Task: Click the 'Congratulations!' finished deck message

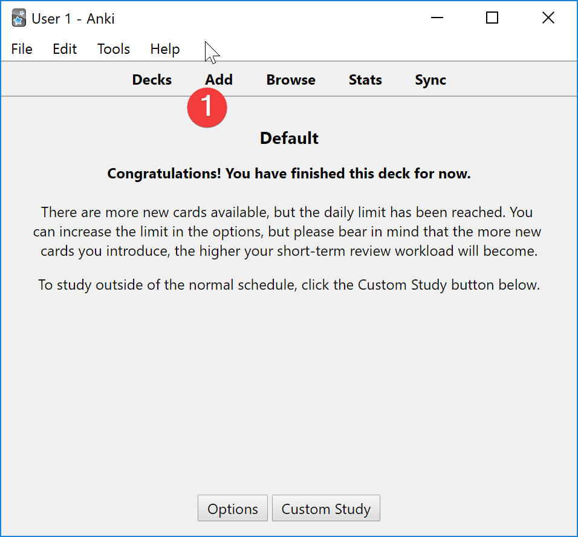Action: click(289, 174)
